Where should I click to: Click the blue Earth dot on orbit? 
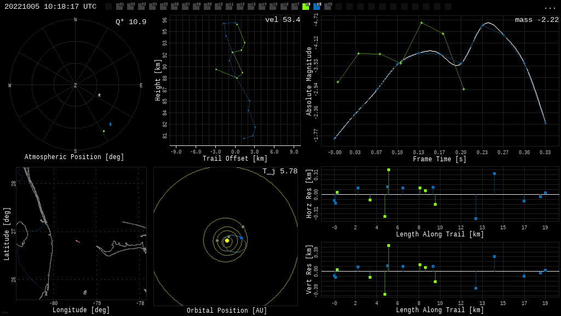pos(241,238)
